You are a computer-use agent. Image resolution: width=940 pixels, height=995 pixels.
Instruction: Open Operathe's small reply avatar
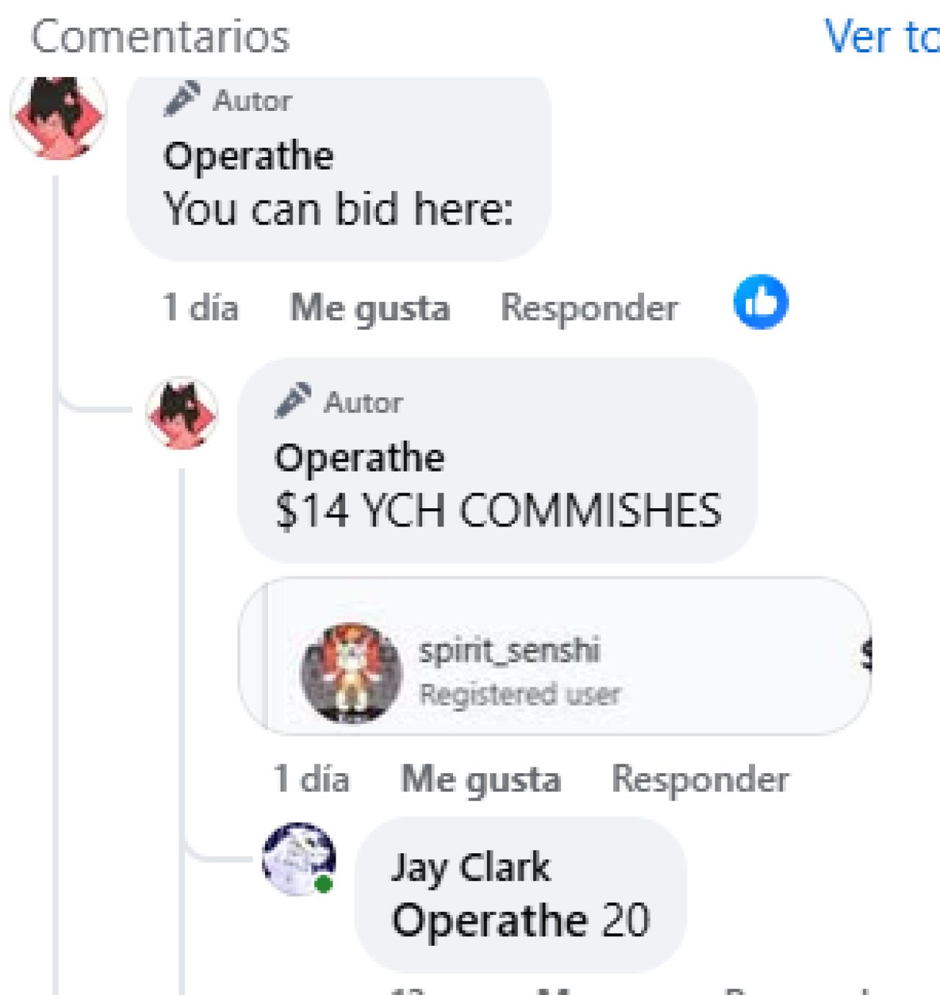182,413
